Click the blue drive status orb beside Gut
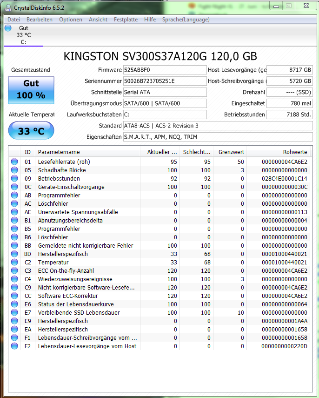This screenshot has width=319, height=398. [x=8, y=28]
